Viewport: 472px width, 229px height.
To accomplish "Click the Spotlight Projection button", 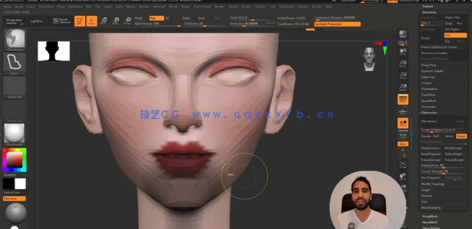I will pyautogui.click(x=337, y=24).
